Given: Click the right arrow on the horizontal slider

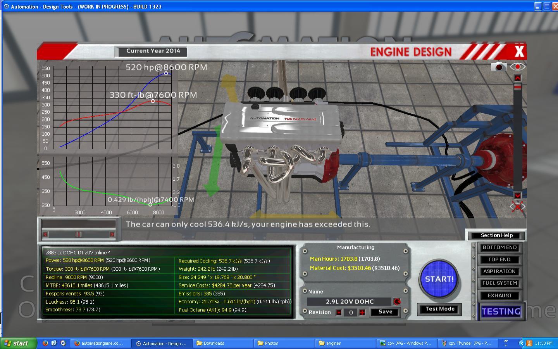Looking at the screenshot, I should 112,234.
